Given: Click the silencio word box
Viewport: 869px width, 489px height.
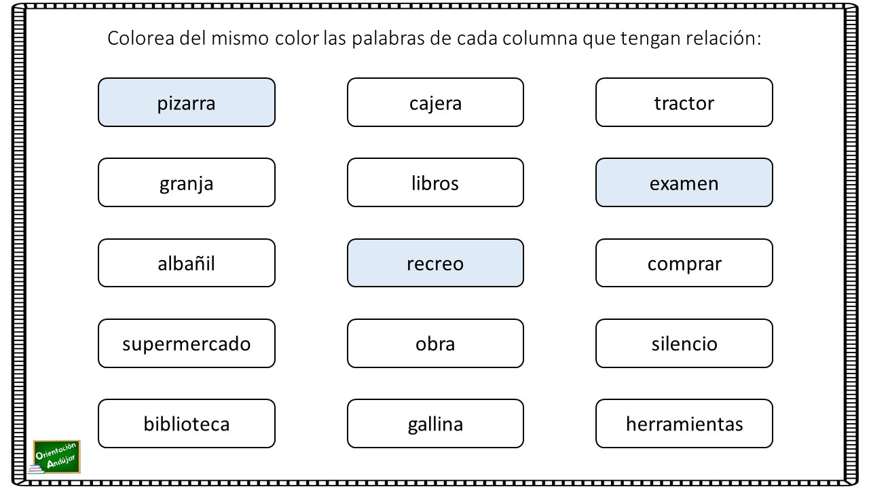Looking at the screenshot, I should point(684,343).
